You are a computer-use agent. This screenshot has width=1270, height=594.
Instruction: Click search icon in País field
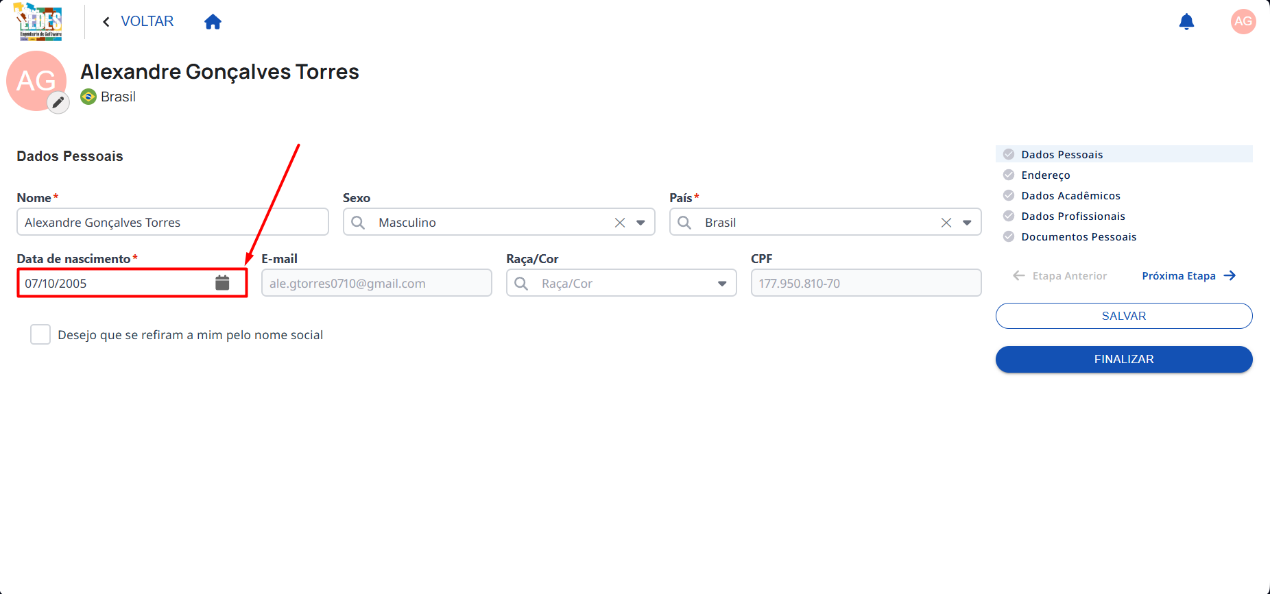684,222
